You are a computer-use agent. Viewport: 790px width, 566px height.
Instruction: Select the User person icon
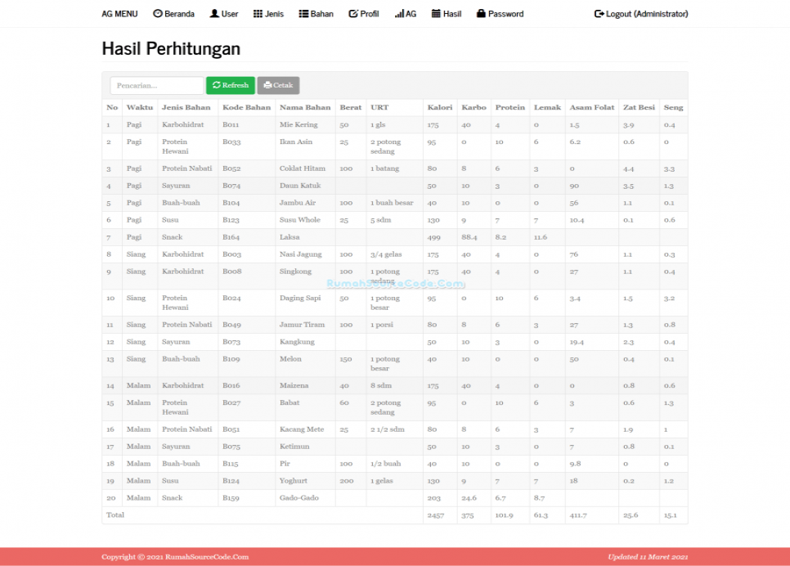pos(213,13)
